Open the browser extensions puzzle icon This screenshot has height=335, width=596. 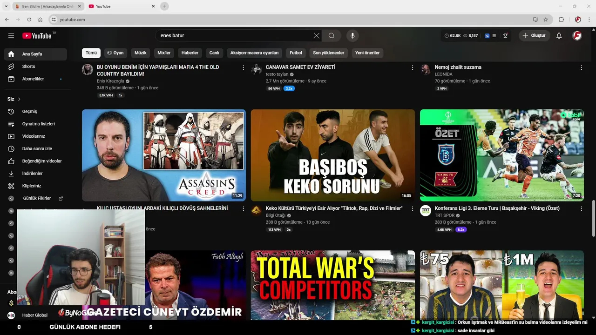[x=561, y=20]
